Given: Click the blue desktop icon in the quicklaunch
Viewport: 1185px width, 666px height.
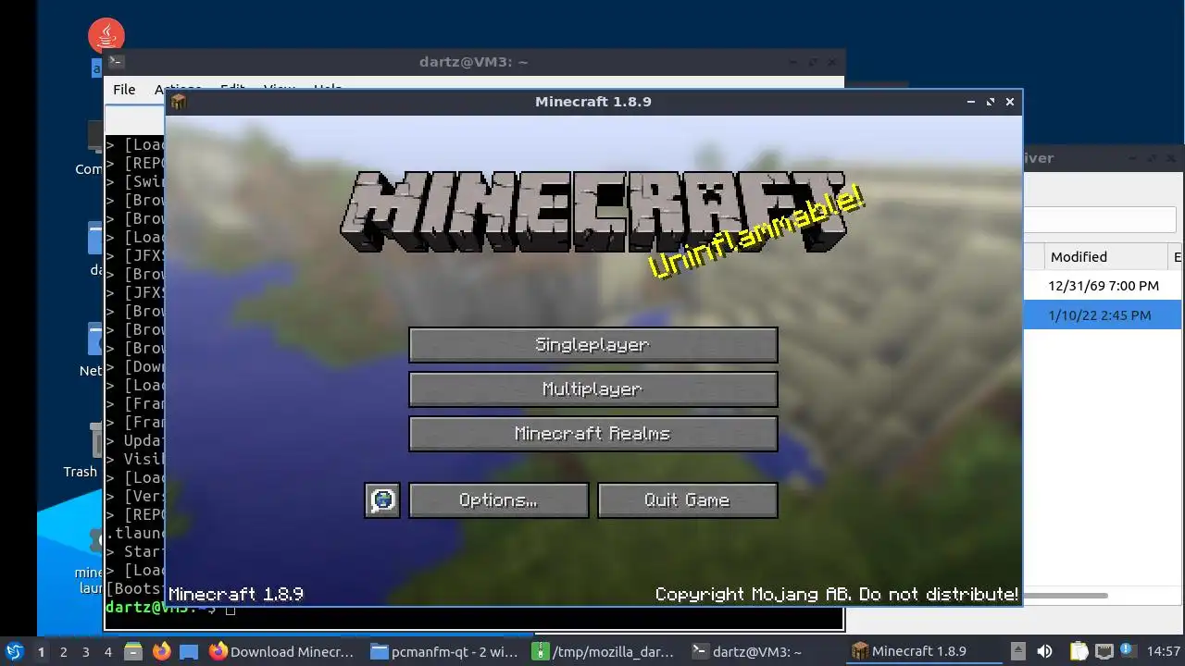Looking at the screenshot, I should [x=189, y=651].
